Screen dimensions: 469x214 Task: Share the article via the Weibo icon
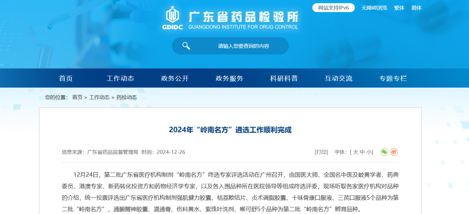pos(394,152)
